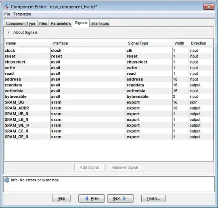Select the Signal Type cell for chipselect
The width and height of the screenshot is (218, 208).
pyautogui.click(x=149, y=62)
